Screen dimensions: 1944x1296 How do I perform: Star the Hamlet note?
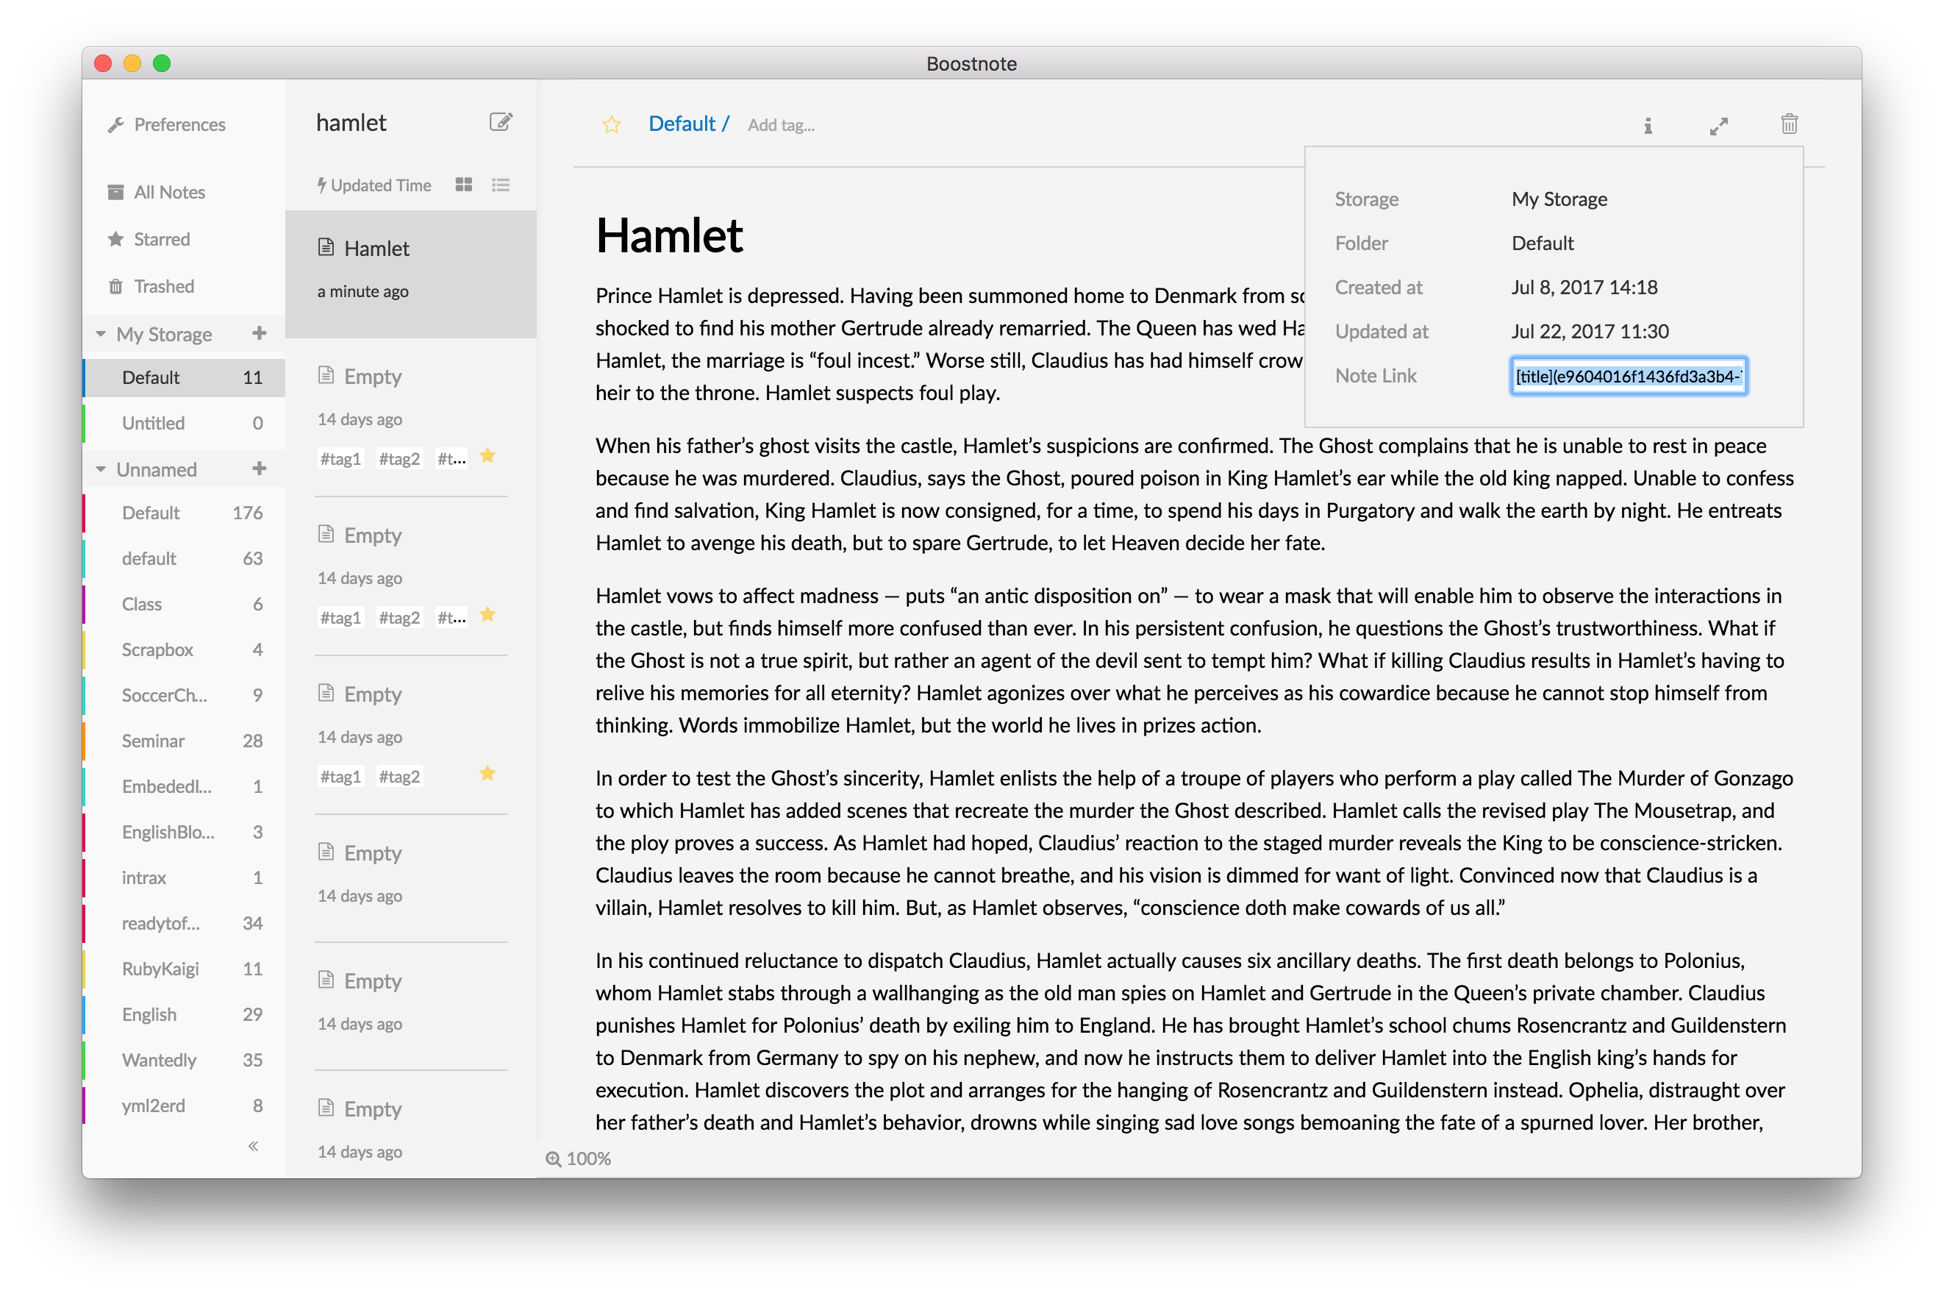point(612,125)
